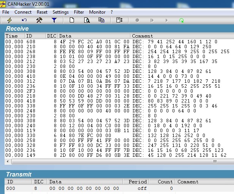Open the File menu
This screenshot has height=194, width=234.
coord(6,12)
